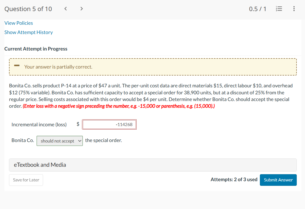Navigate to previous question using left chevron

[65, 9]
